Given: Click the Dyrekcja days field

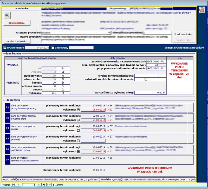Looking at the screenshot, I should point(49,72).
